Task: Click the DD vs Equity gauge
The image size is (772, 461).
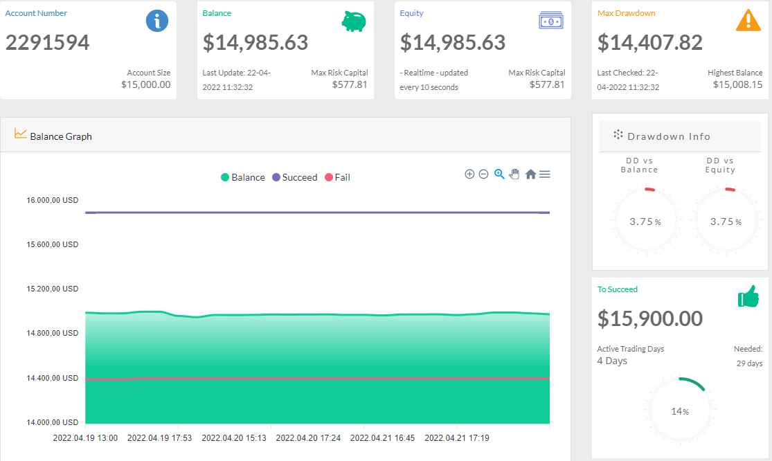Action: [x=726, y=220]
